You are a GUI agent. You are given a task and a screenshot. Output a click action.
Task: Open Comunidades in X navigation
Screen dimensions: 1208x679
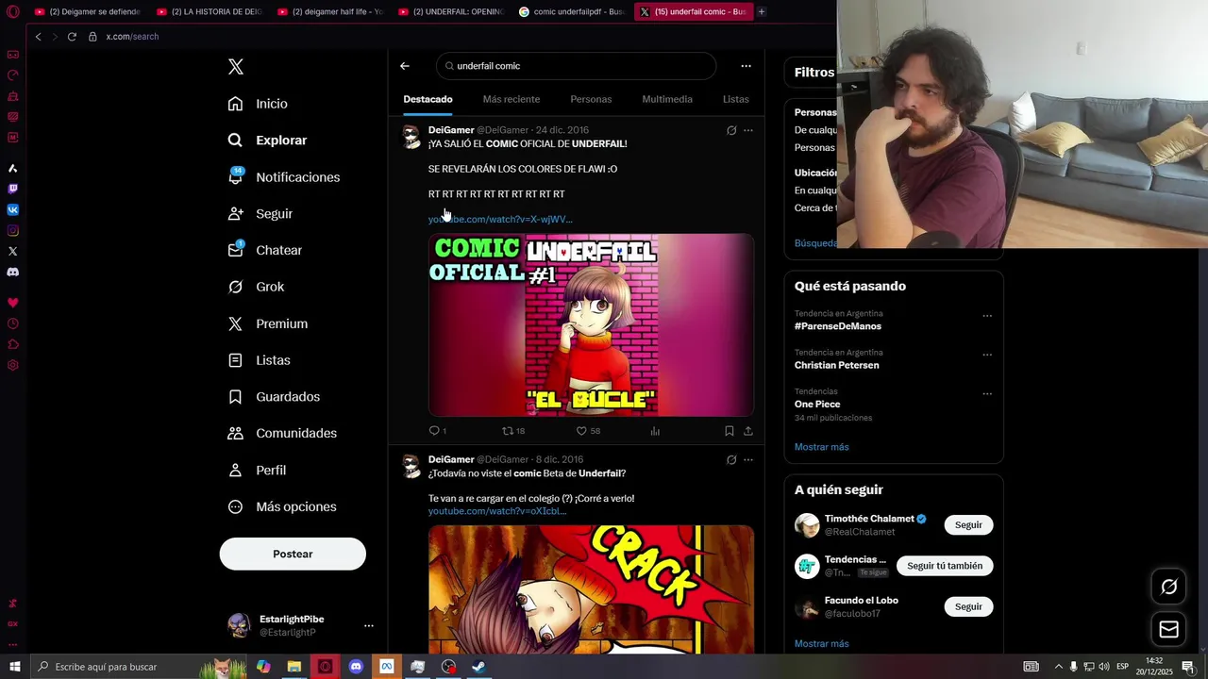[x=282, y=433]
